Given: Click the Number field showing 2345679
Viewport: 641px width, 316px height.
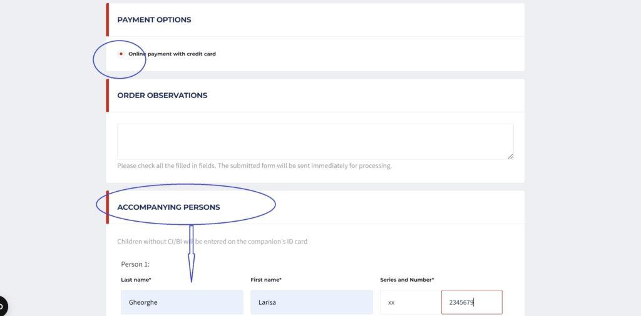Looking at the screenshot, I should (x=472, y=302).
